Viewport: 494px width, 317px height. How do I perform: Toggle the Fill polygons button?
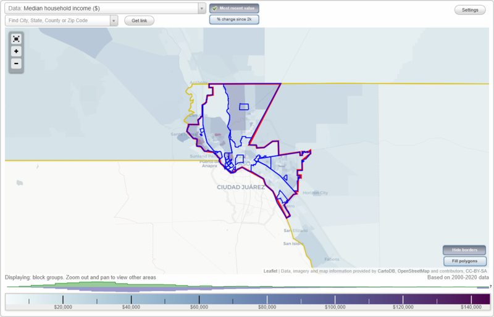pyautogui.click(x=464, y=261)
